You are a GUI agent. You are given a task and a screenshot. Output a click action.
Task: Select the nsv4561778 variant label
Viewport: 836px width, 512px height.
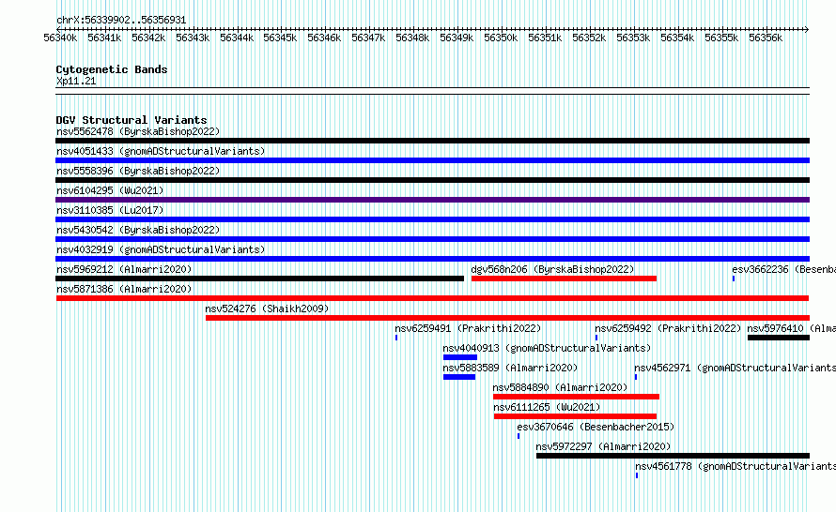[x=735, y=466]
